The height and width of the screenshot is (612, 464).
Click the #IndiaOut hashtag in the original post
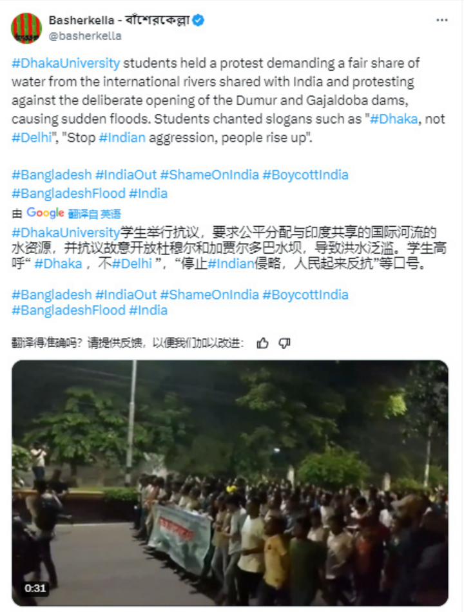click(126, 175)
